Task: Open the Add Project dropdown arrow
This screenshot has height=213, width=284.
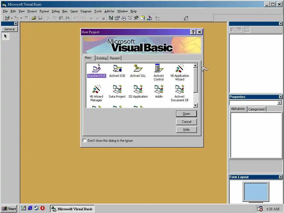Action: pos(12,18)
